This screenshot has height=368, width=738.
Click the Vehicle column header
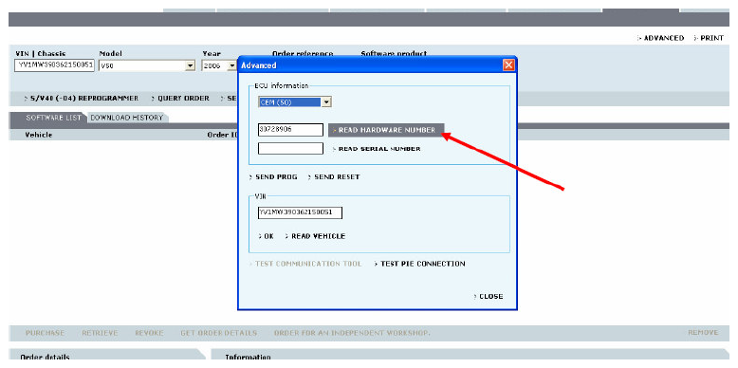point(39,135)
